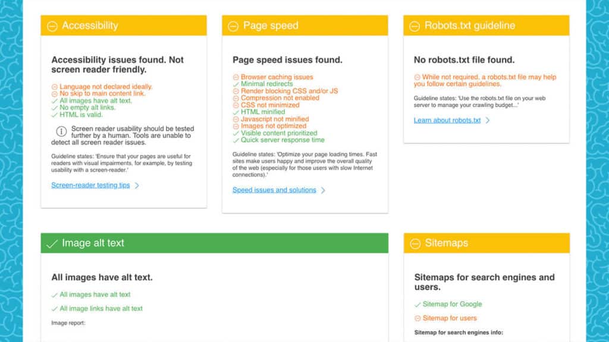Click the chevron after Speed issues and solutions

click(x=324, y=191)
